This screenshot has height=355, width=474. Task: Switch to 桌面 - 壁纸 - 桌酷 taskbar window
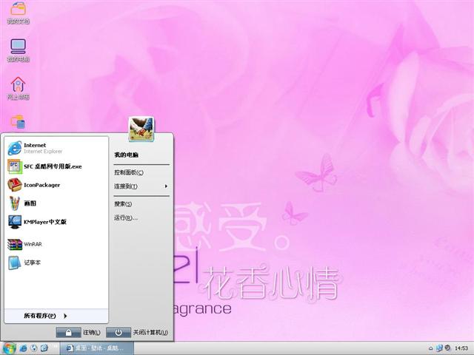tap(96, 348)
